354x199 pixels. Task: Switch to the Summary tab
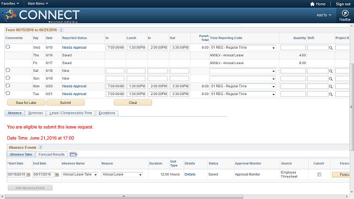35,113
